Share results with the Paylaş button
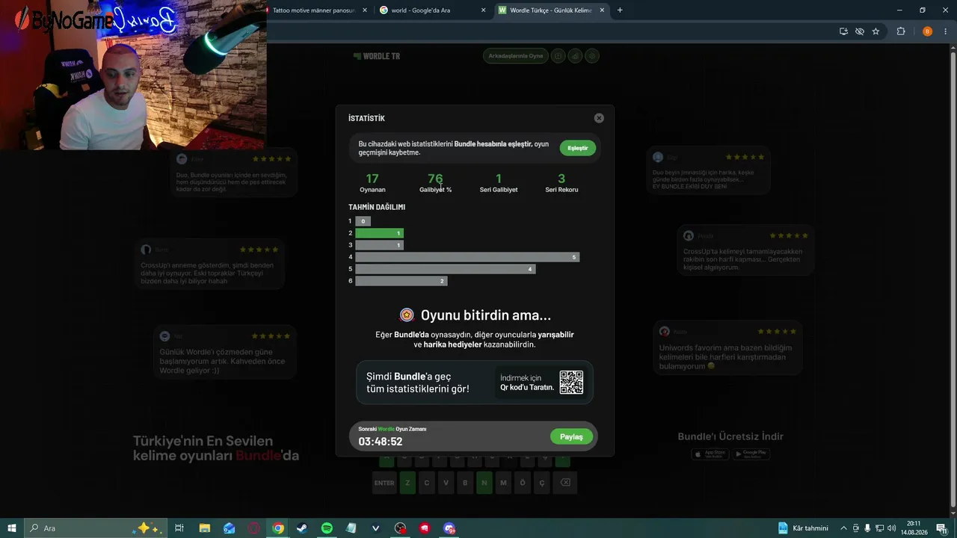Image resolution: width=957 pixels, height=538 pixels. (571, 436)
